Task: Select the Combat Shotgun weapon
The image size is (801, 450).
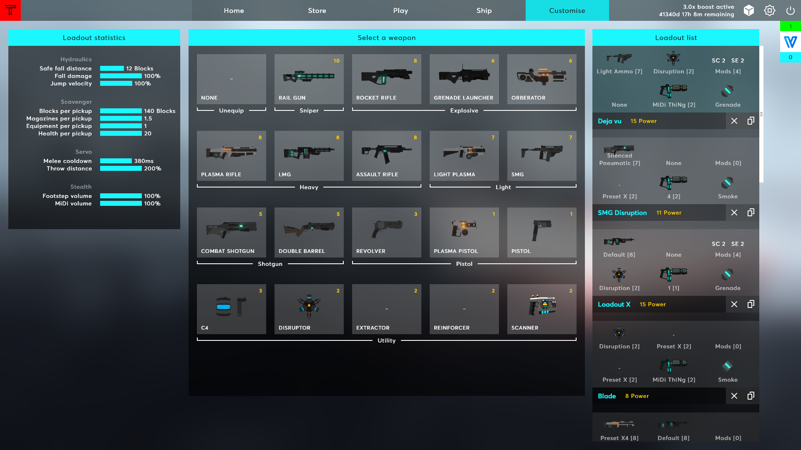Action: point(231,232)
